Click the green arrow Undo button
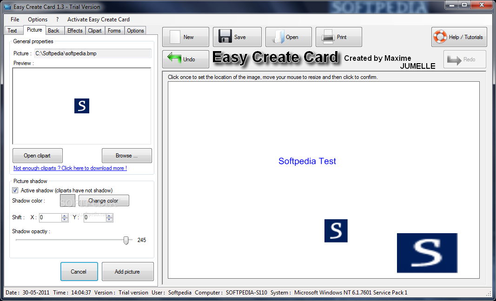 click(185, 59)
